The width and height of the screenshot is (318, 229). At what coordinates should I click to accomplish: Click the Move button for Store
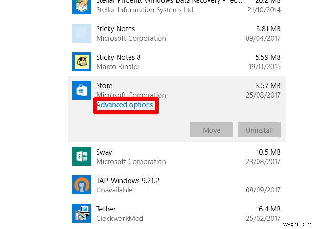(212, 130)
